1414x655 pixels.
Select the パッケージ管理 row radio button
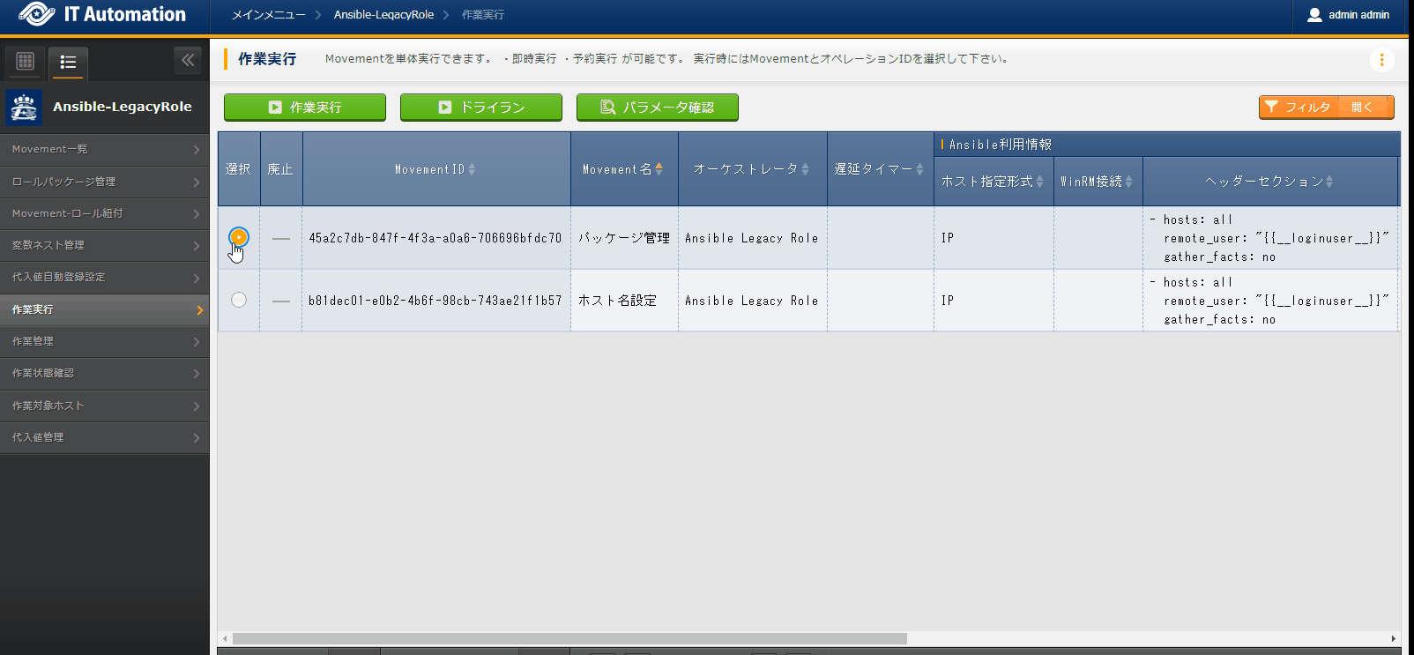tap(239, 237)
